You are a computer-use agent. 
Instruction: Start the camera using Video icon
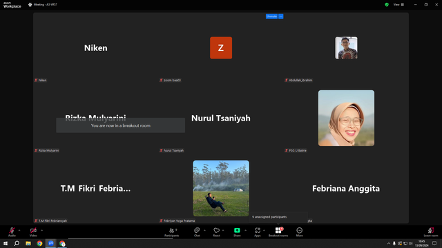click(x=33, y=231)
